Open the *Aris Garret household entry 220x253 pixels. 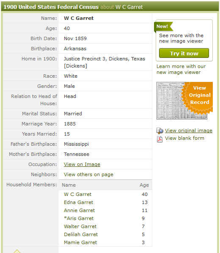(x=79, y=218)
